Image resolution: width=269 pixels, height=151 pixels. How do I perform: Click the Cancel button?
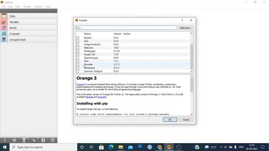186,120
